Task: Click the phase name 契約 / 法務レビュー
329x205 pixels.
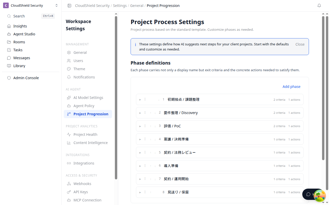Action: (180, 152)
